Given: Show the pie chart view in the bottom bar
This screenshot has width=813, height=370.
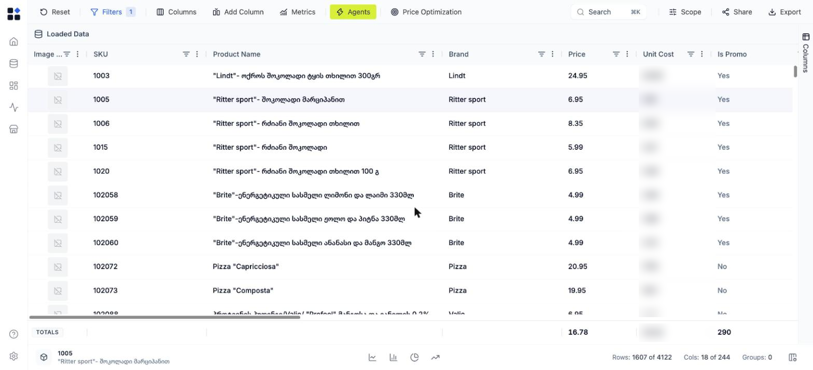Looking at the screenshot, I should 414,358.
